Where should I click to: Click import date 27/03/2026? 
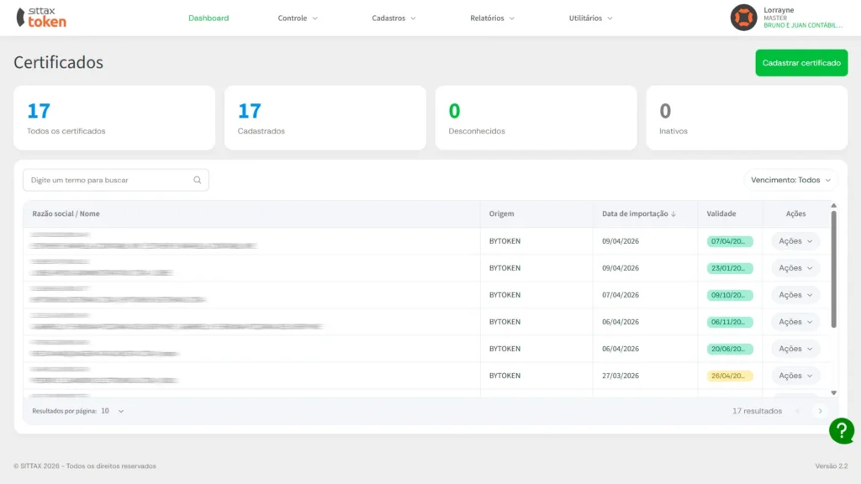(620, 376)
